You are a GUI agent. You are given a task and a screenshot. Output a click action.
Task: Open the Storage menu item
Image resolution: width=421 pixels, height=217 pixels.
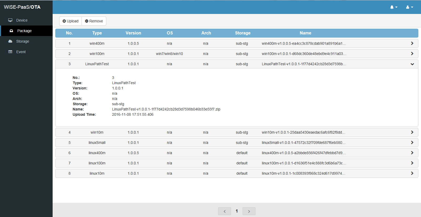tap(23, 41)
